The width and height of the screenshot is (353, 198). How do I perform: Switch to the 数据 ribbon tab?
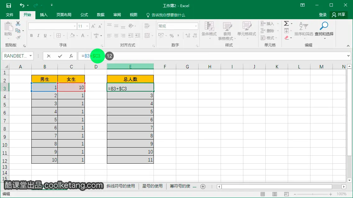coord(100,15)
